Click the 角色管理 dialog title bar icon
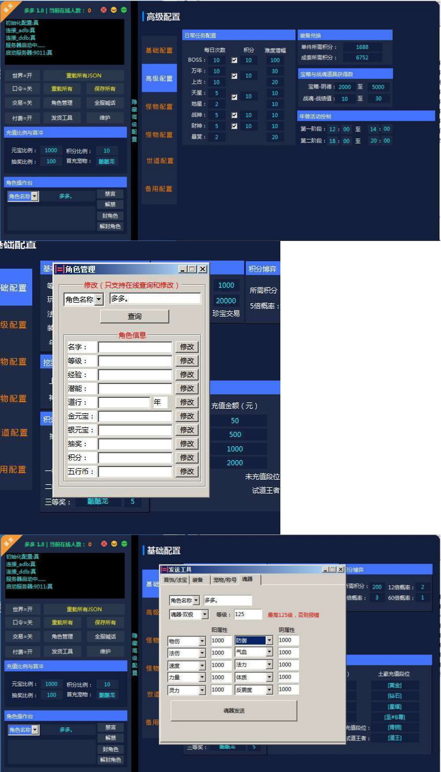 coord(59,269)
